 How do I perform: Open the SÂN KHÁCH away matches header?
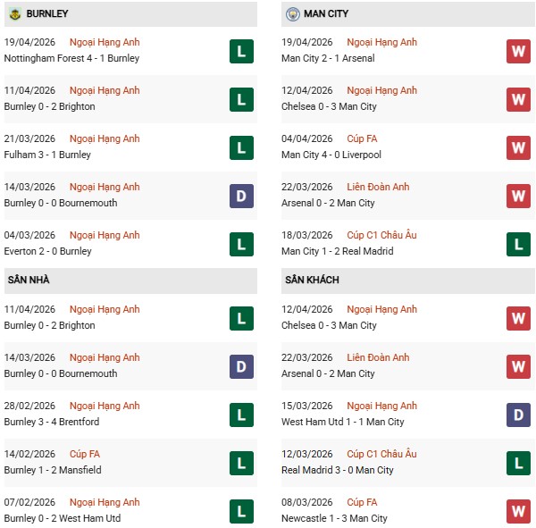[314, 281]
